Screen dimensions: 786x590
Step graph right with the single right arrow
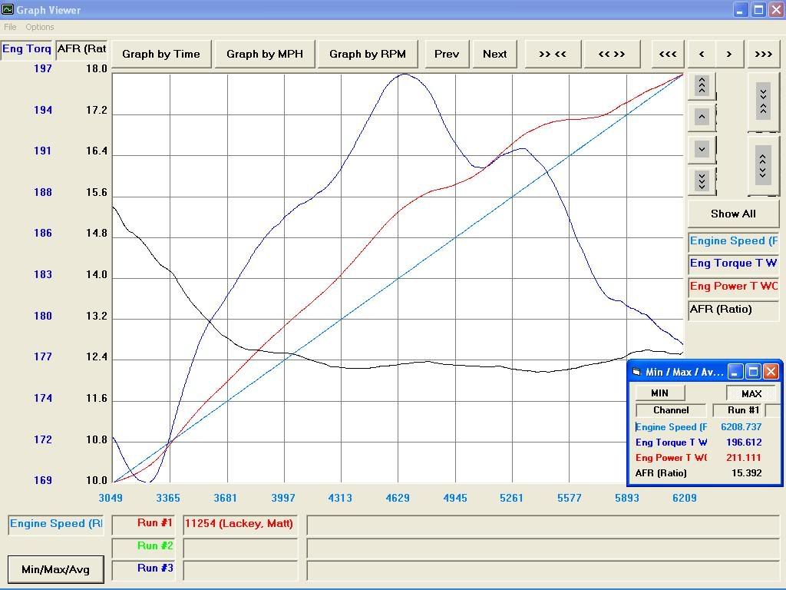point(729,54)
